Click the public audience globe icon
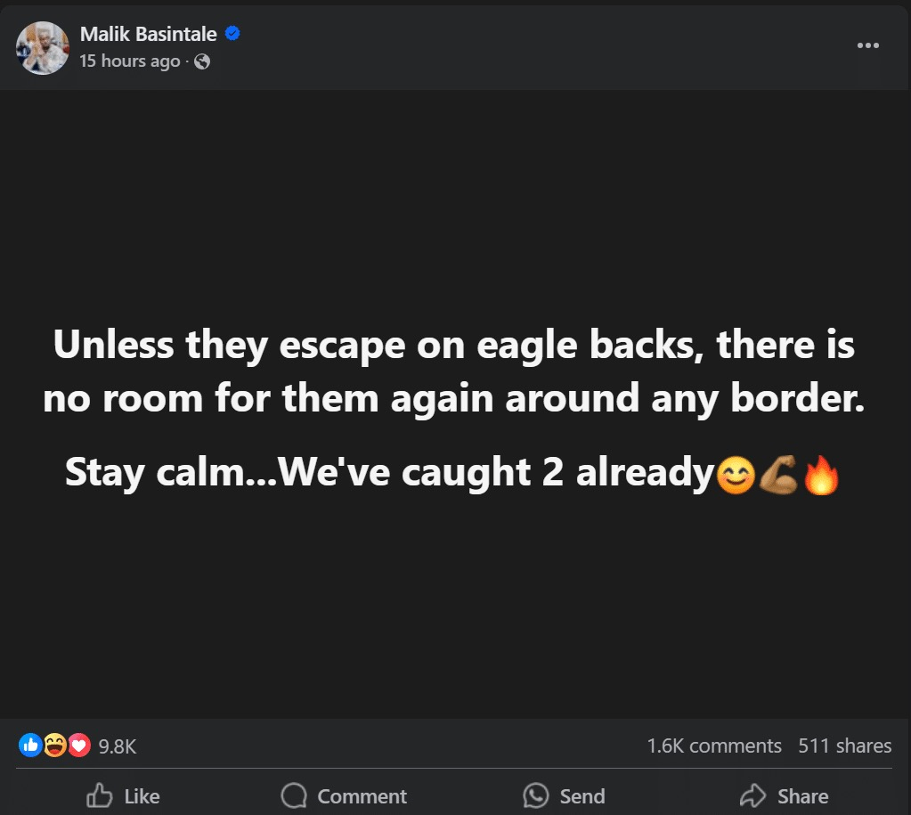The width and height of the screenshot is (911, 815). tap(202, 62)
